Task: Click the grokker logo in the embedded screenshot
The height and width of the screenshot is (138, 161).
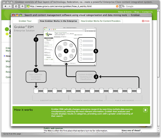Action: click(49, 34)
